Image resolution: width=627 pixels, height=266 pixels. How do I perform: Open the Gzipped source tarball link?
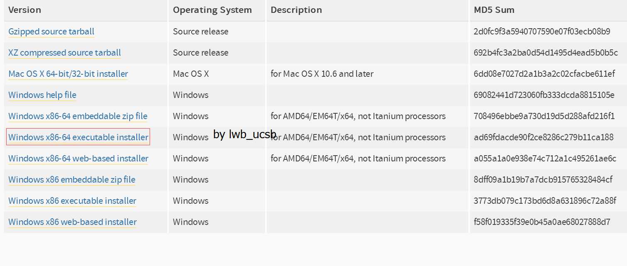click(51, 32)
